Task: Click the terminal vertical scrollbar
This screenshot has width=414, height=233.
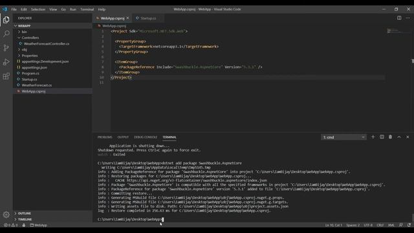Action: [413, 218]
